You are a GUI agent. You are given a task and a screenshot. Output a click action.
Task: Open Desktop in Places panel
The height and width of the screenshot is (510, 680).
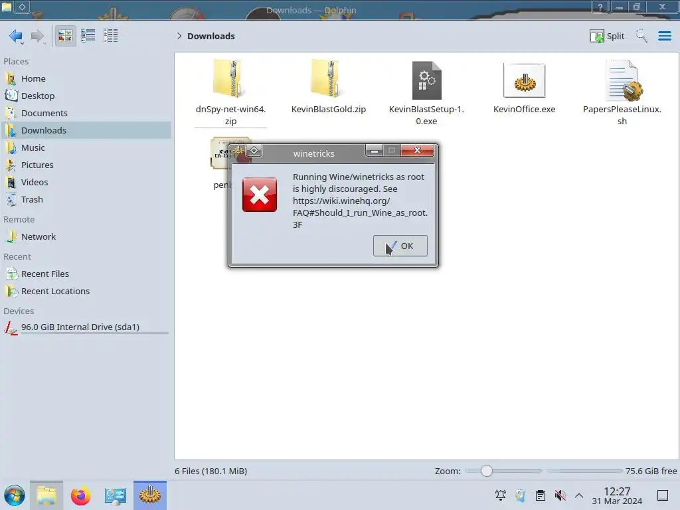(x=87, y=96)
